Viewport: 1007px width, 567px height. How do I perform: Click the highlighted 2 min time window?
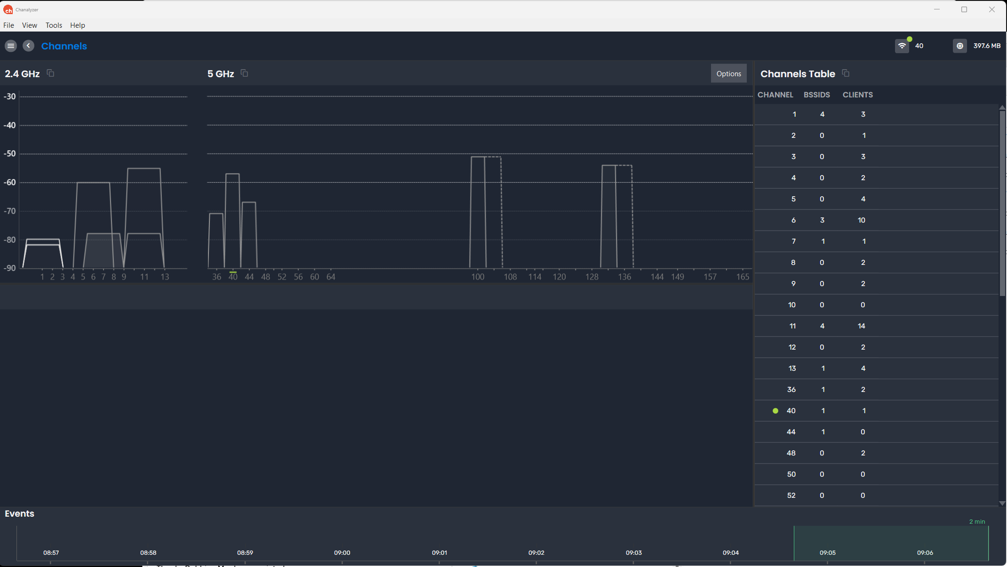891,543
